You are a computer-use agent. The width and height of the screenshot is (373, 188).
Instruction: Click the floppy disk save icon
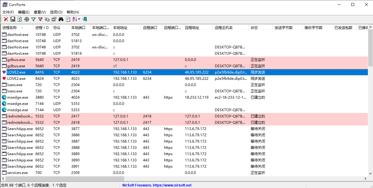pos(13,19)
